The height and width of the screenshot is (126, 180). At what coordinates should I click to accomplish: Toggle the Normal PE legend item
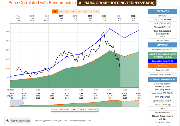point(64,110)
